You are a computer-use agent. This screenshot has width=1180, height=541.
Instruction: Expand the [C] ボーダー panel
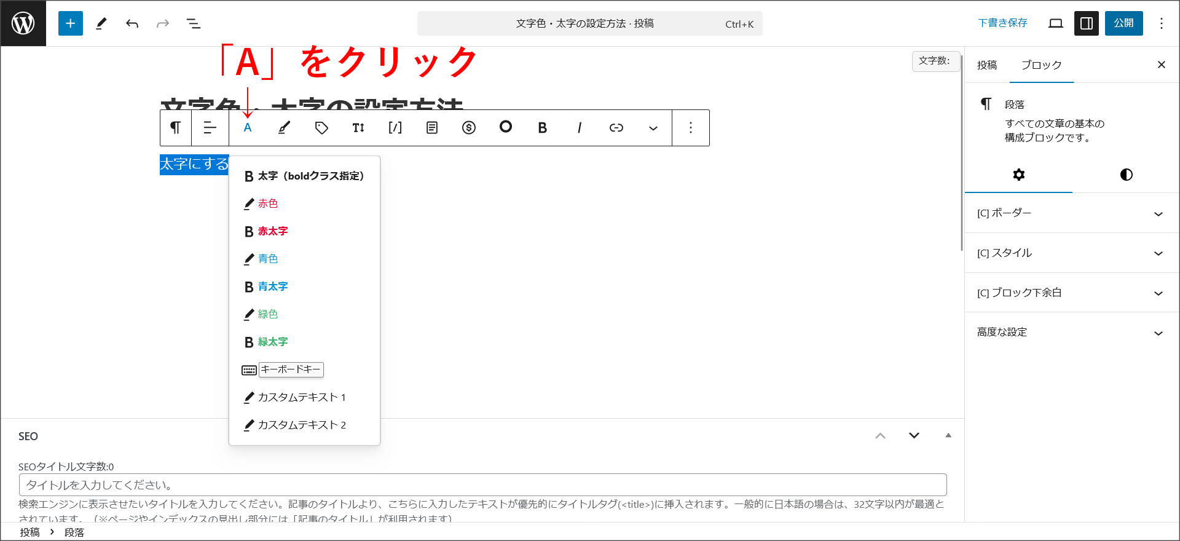1072,213
